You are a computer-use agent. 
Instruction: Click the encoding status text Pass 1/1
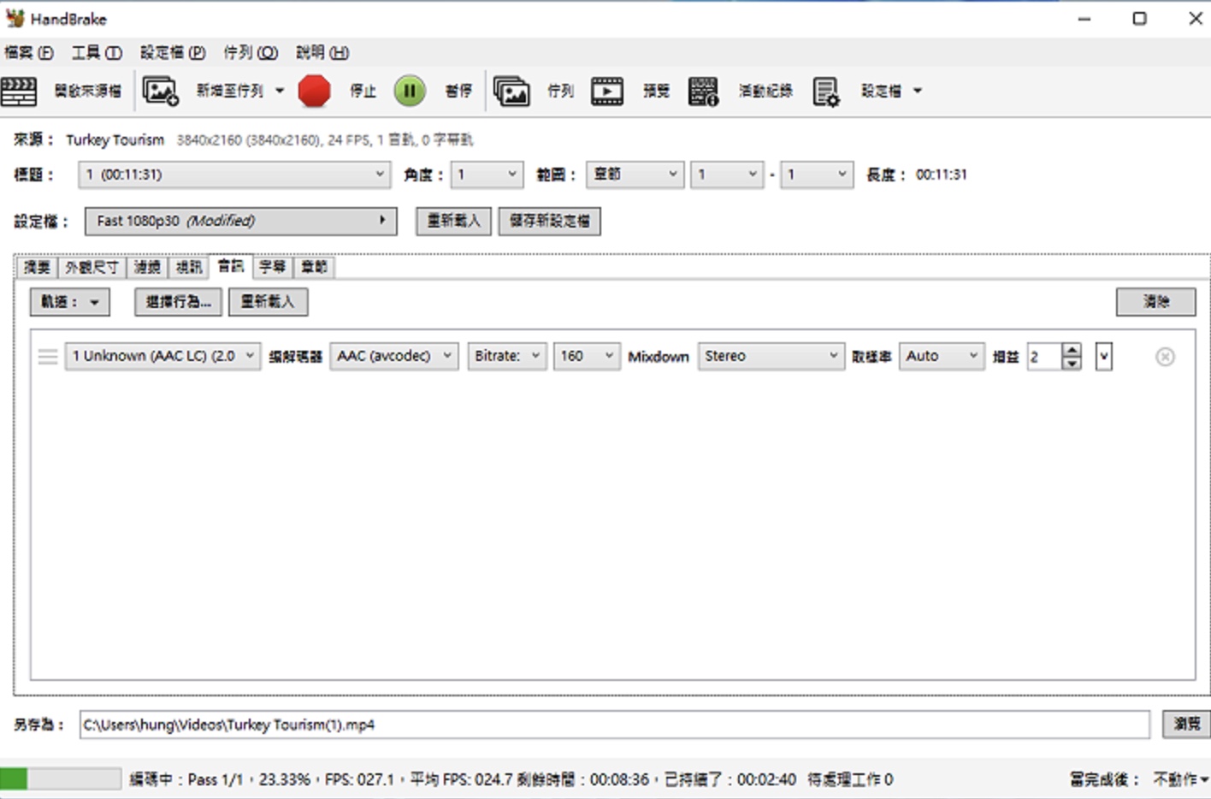[x=216, y=779]
